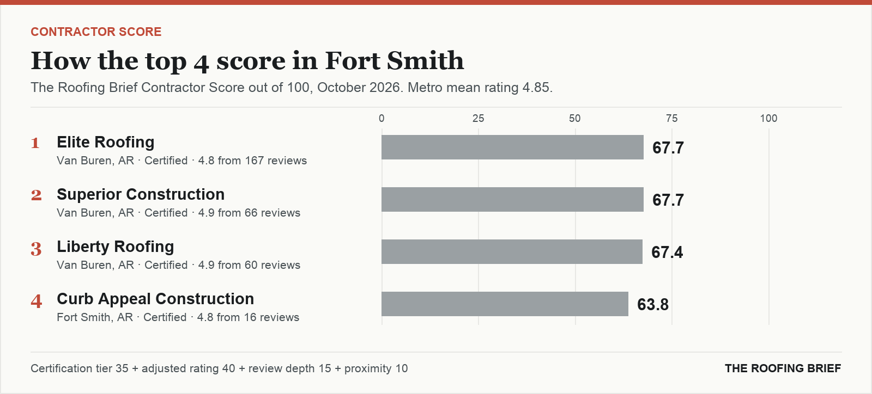The width and height of the screenshot is (872, 394).
Task: Select the Elite Roofing contractor name
Action: (106, 142)
